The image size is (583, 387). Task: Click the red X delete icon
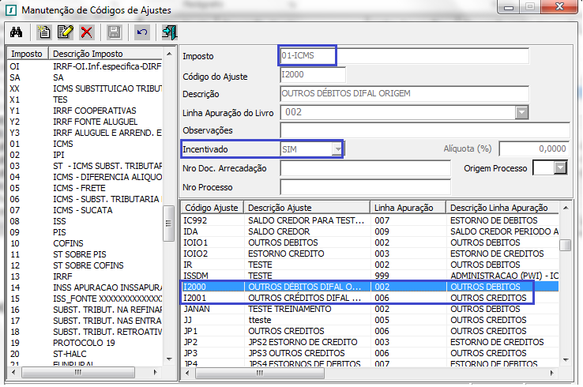click(86, 32)
